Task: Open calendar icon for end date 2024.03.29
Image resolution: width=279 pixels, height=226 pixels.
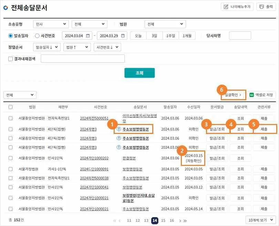Action: (123, 36)
